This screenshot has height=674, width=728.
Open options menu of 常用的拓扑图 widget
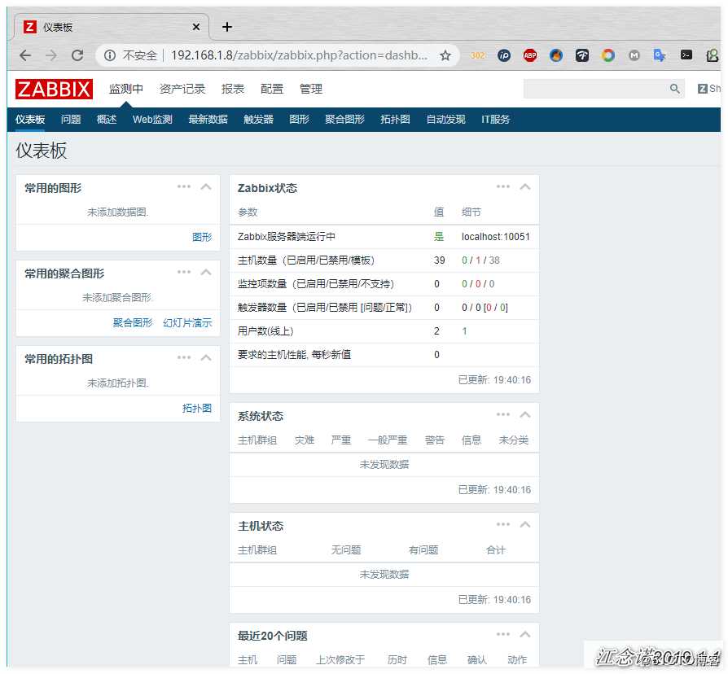[x=184, y=357]
